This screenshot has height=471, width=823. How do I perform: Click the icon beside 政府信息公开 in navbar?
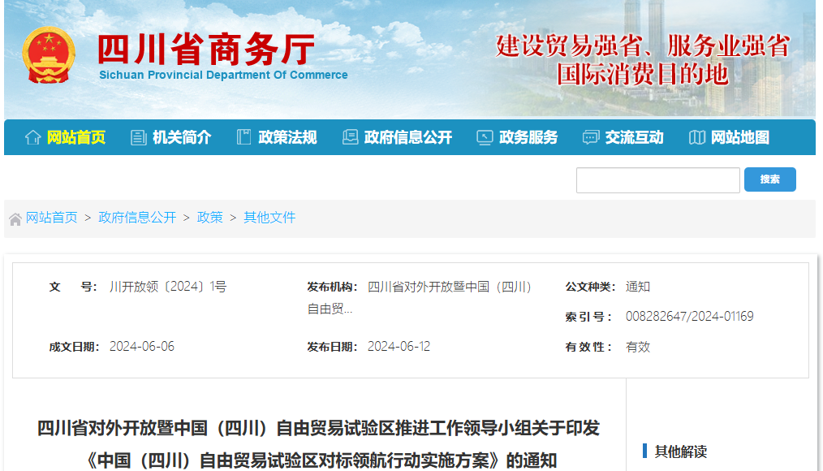(350, 138)
